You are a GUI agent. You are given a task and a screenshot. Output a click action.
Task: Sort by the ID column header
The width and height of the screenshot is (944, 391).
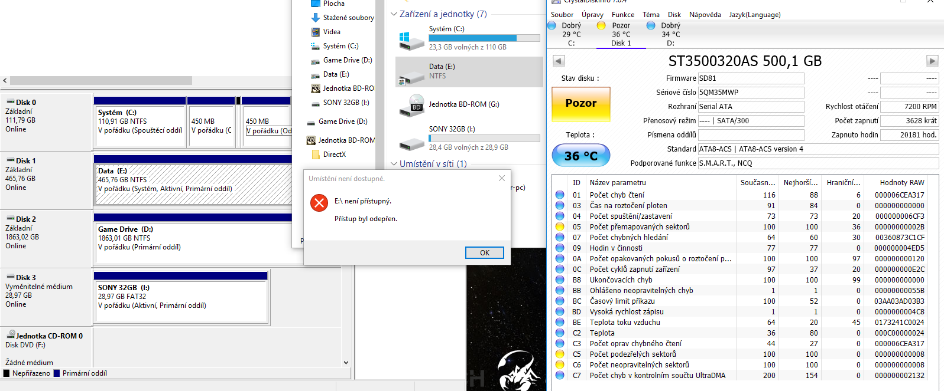[576, 183]
